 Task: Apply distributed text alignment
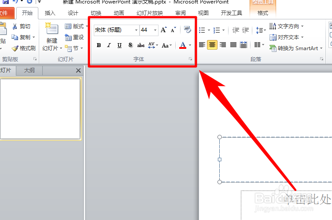(x=243, y=45)
